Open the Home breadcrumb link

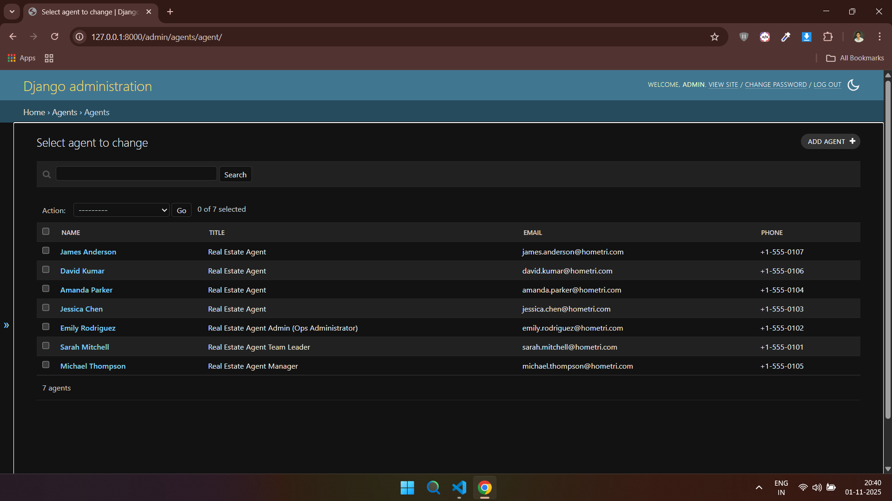click(34, 112)
